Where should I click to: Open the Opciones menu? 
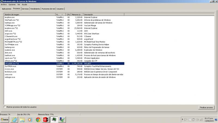(12, 4)
